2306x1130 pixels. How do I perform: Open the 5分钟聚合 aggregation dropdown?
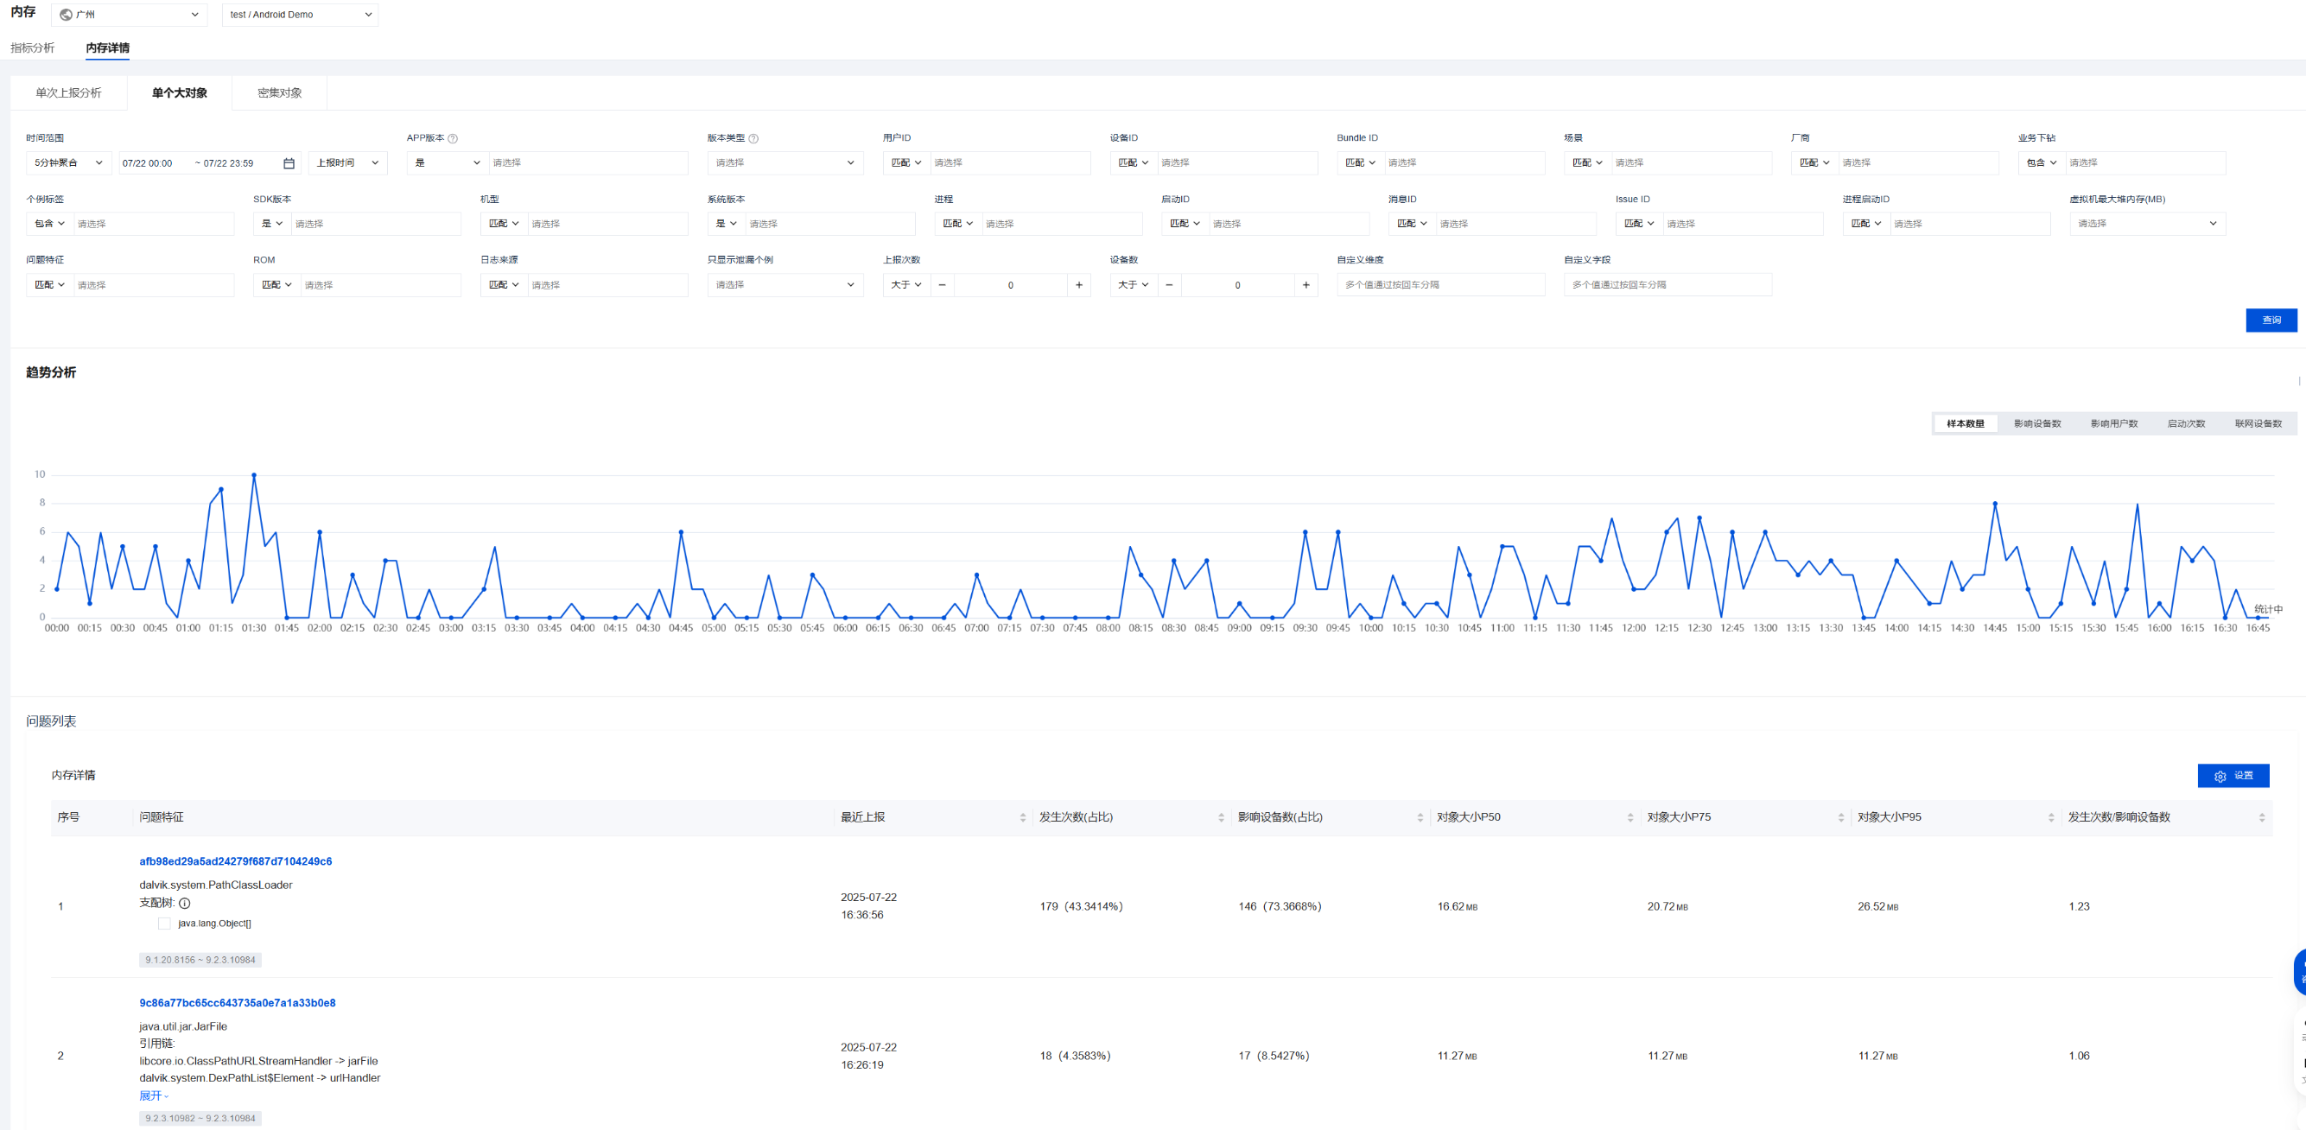[68, 163]
